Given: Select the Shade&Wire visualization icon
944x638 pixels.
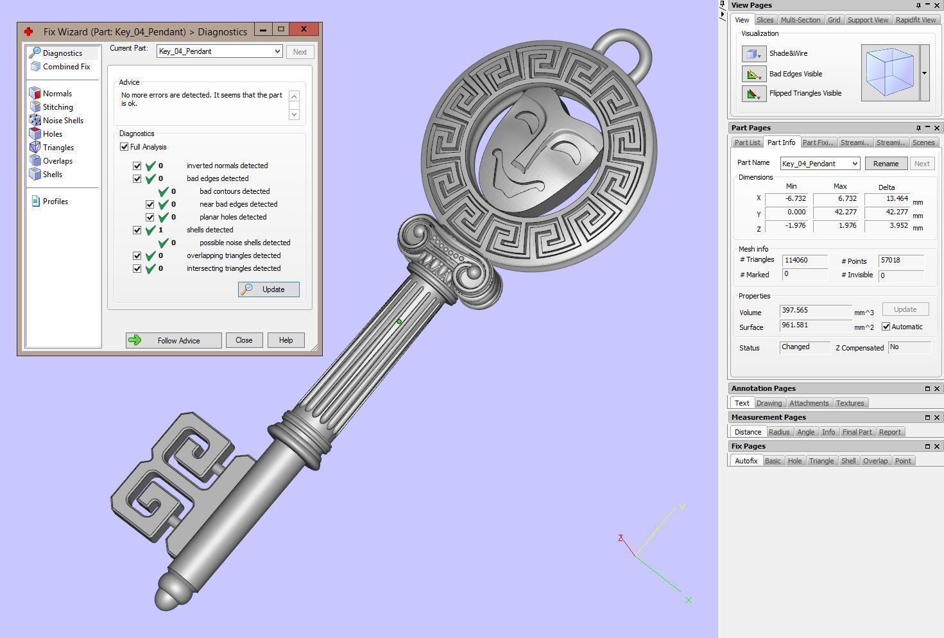Looking at the screenshot, I should (x=753, y=54).
